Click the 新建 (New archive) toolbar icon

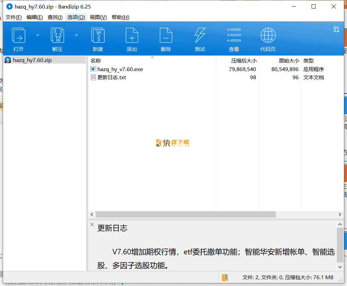coord(98,35)
